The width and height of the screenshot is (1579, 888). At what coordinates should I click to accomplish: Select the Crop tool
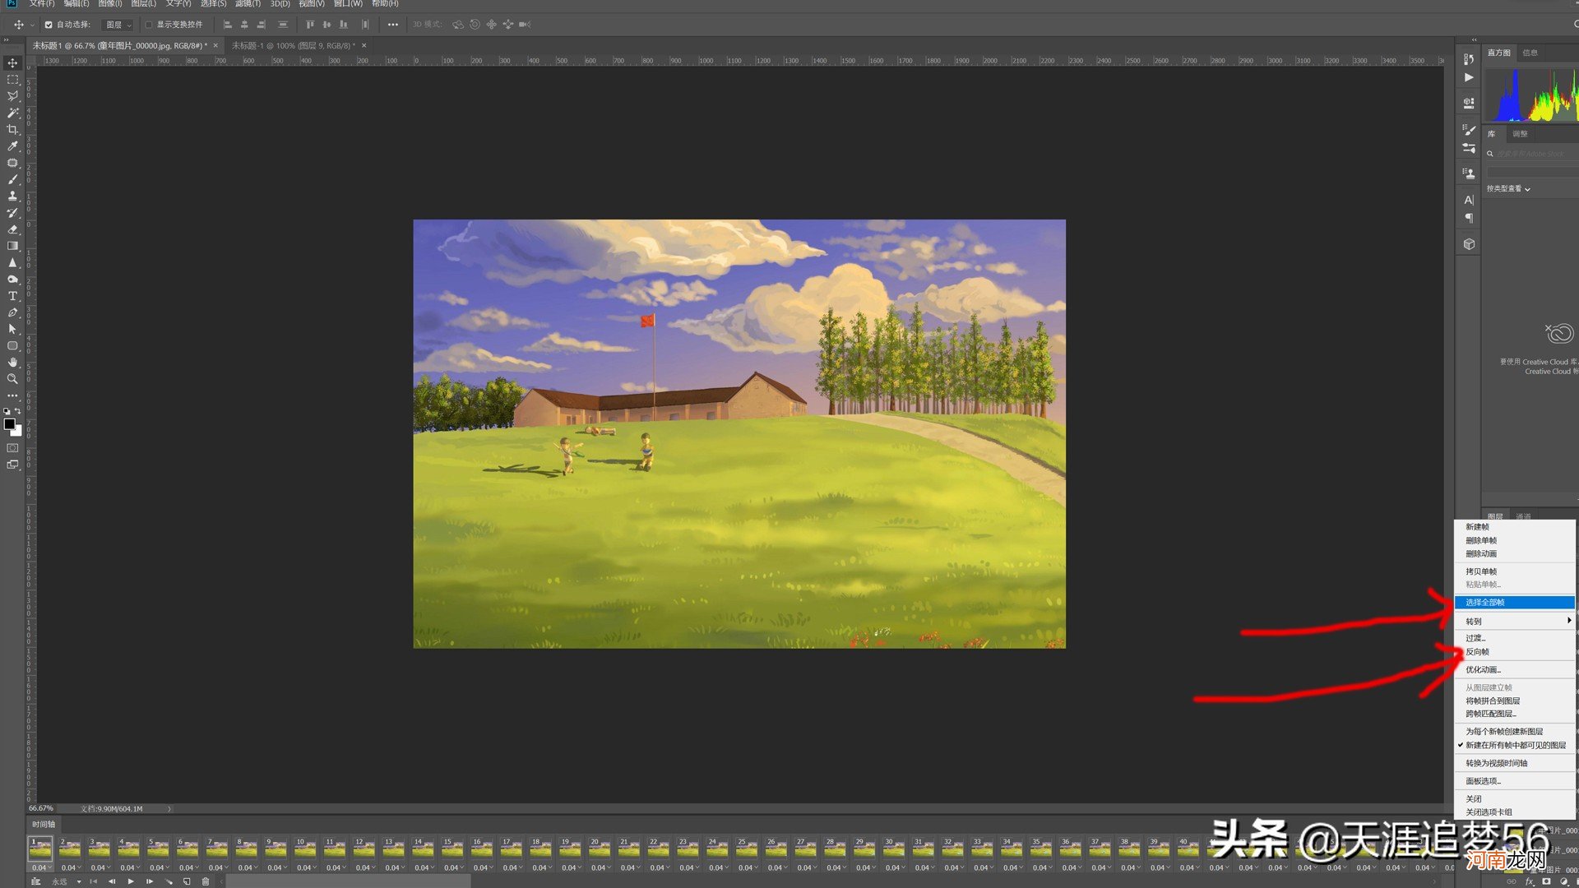pos(12,130)
